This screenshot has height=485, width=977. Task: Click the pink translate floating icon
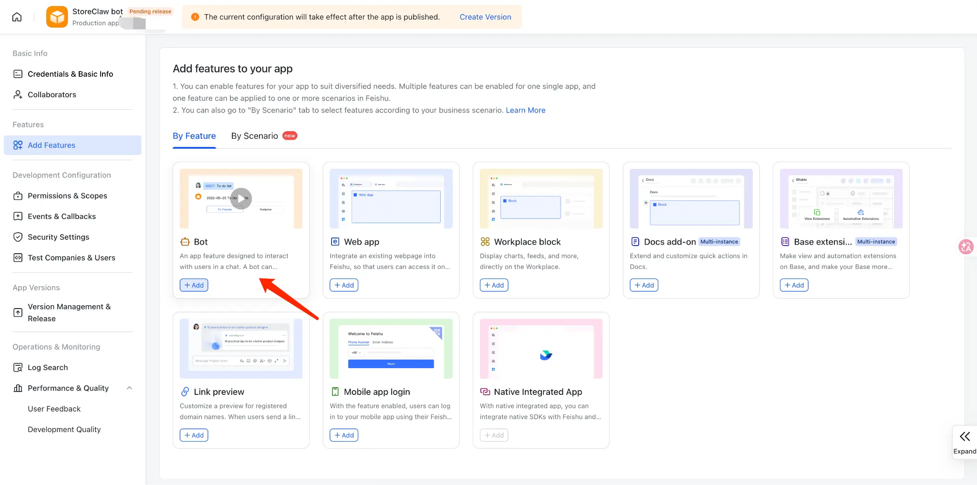click(x=966, y=247)
